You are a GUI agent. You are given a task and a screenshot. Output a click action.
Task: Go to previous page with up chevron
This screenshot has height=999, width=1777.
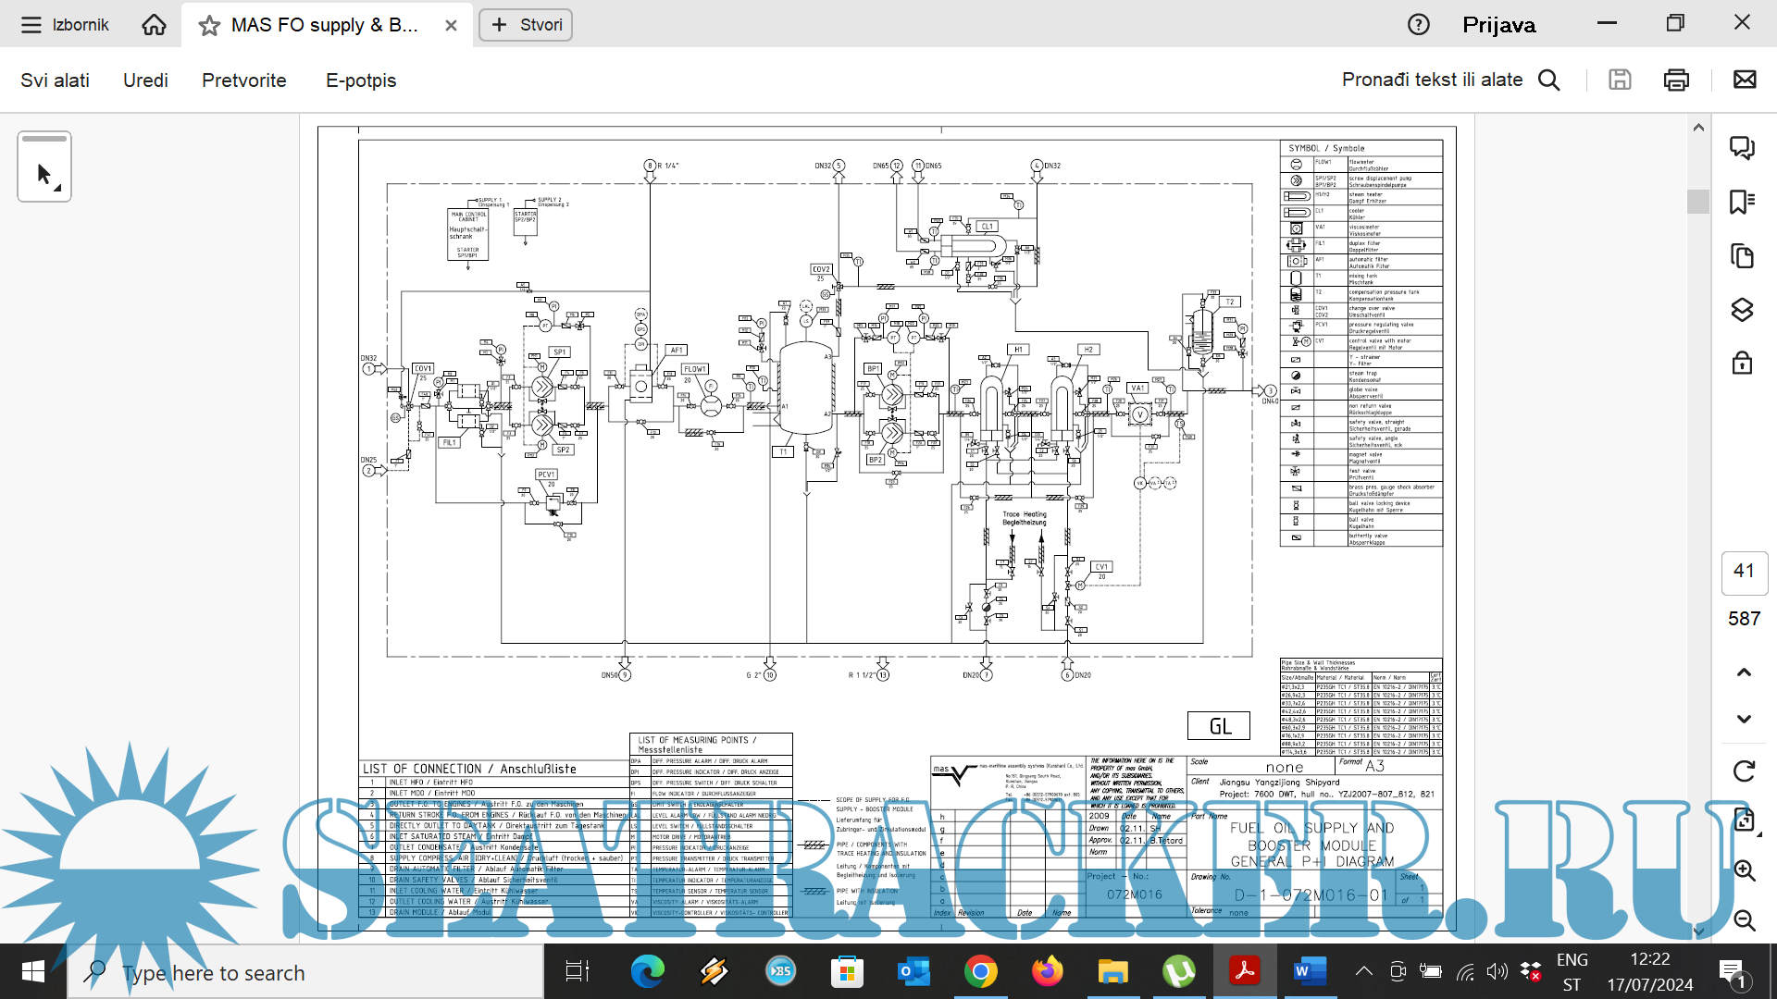point(1744,672)
